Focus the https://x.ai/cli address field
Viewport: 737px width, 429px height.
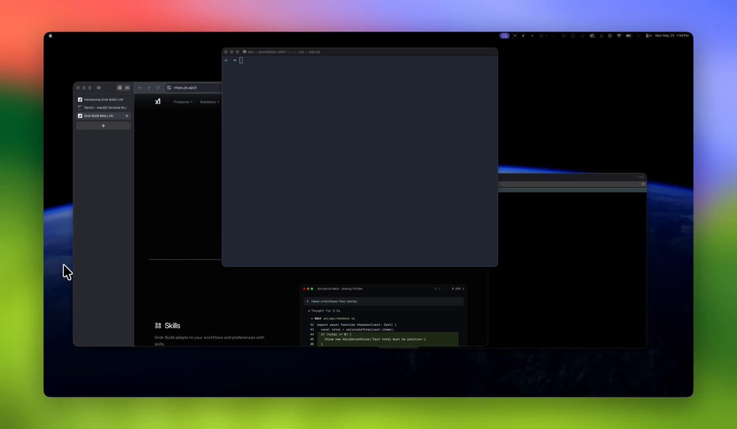tap(193, 88)
